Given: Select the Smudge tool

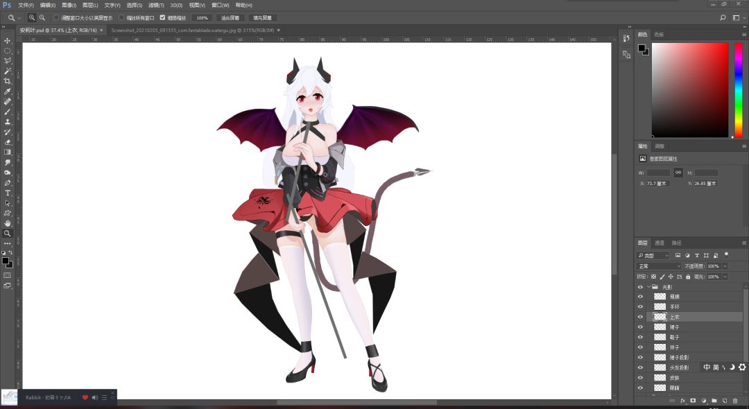Looking at the screenshot, I should point(7,163).
